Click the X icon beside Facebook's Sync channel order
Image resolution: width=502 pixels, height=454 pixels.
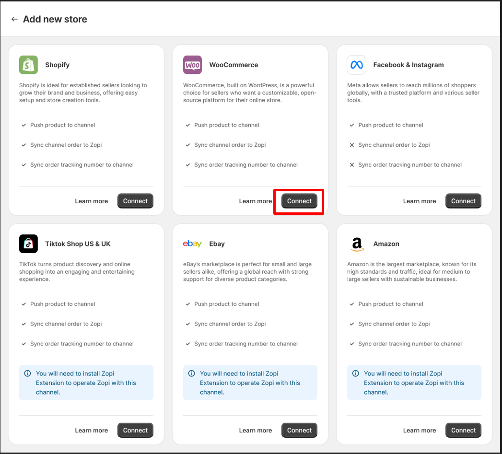pos(351,145)
